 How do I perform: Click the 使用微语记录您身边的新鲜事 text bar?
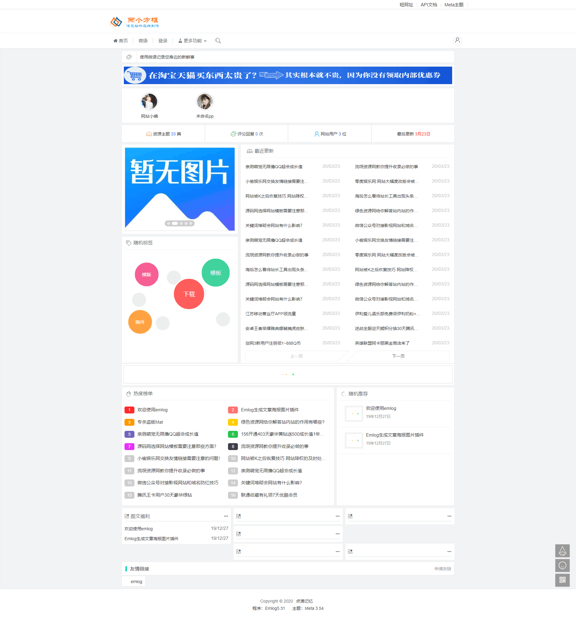pos(167,57)
